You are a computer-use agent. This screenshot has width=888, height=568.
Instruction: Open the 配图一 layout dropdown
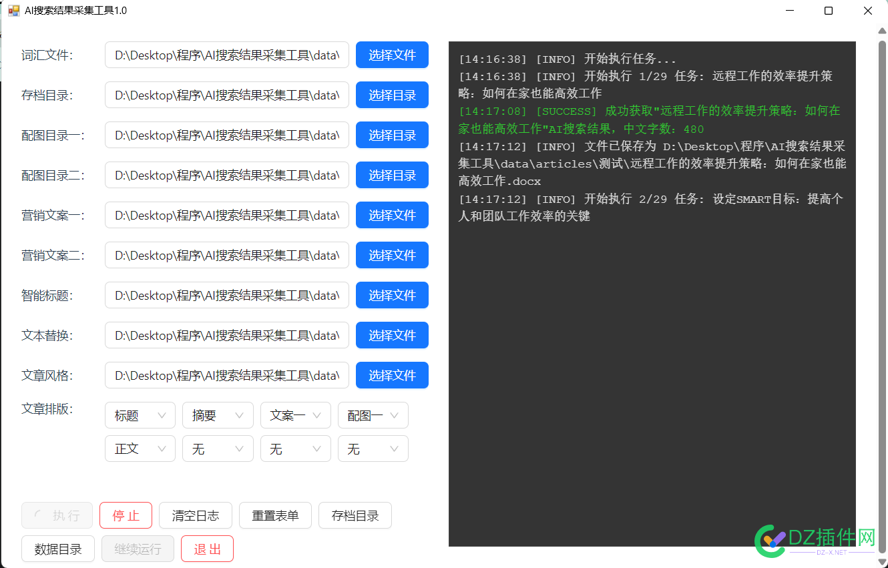[373, 415]
